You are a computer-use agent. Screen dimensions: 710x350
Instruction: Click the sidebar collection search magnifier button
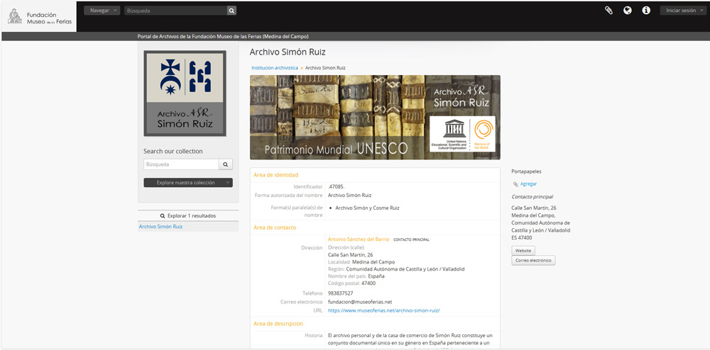(x=226, y=164)
